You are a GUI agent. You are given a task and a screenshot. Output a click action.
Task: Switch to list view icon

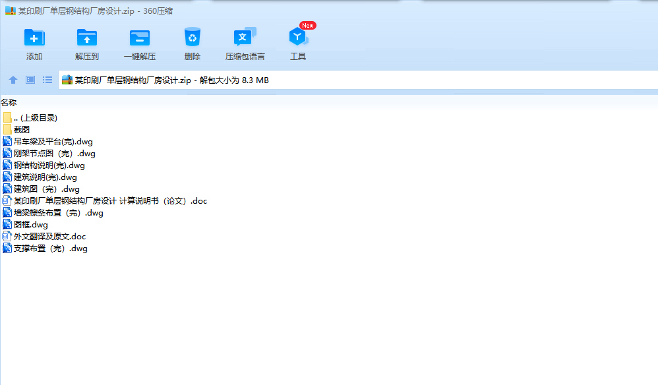pos(47,80)
